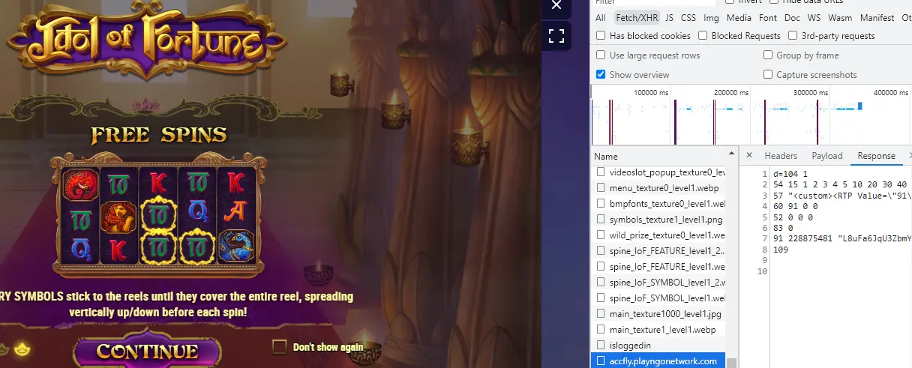Enable the "Has blocked cookies" checkbox

601,36
